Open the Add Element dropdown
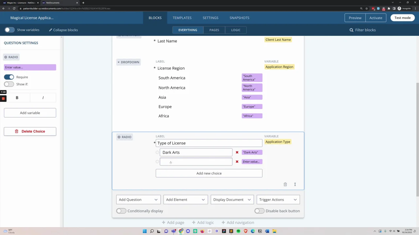The width and height of the screenshot is (419, 235). coord(185,200)
